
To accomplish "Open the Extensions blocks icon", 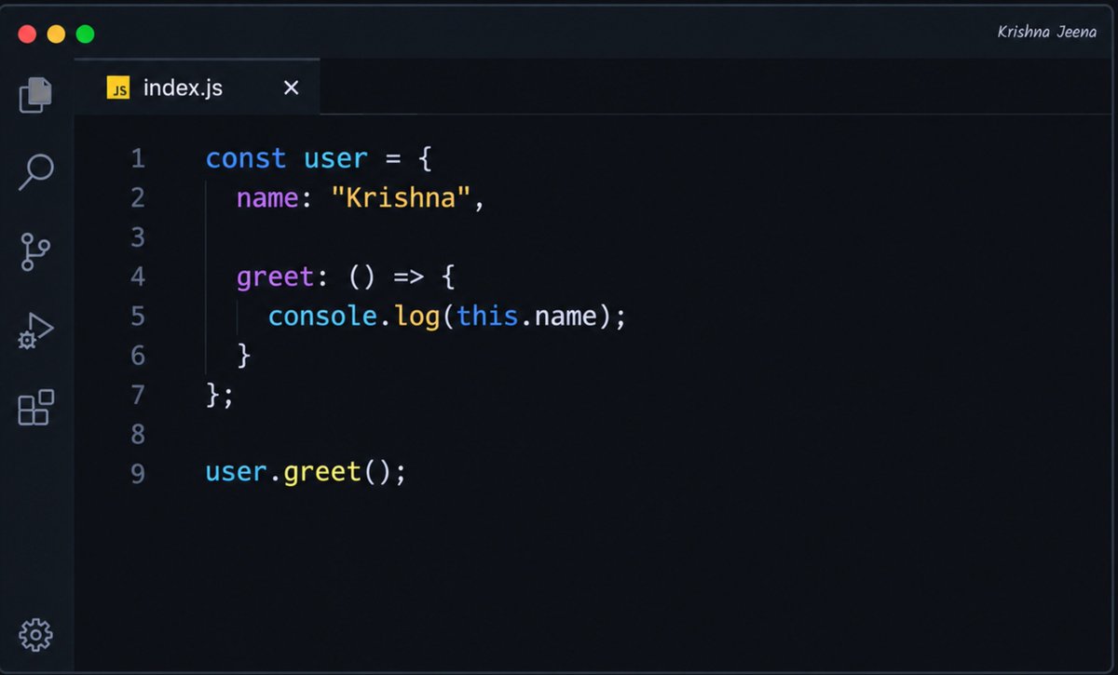I will coord(35,408).
